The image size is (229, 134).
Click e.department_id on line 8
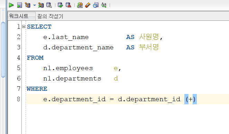click(74, 99)
